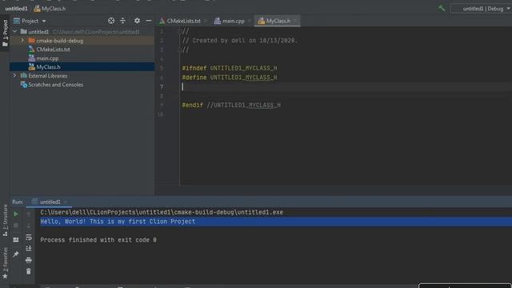
Task: Close the CMakeLists.txt editor tab
Action: coord(206,21)
